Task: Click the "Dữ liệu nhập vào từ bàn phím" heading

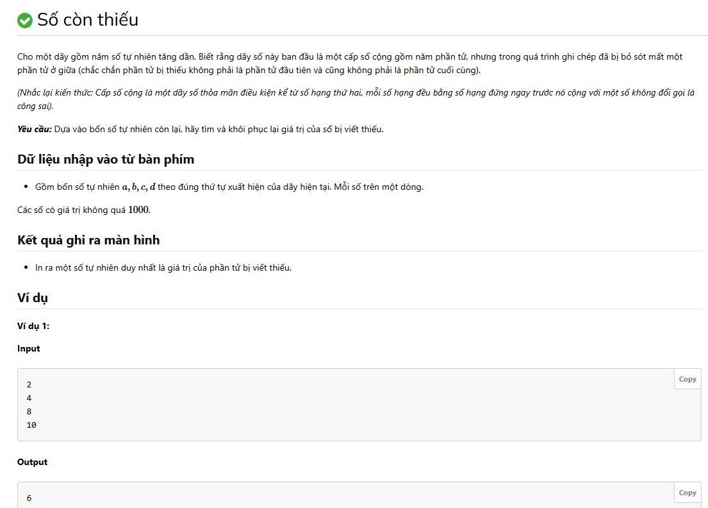Action: (x=106, y=159)
